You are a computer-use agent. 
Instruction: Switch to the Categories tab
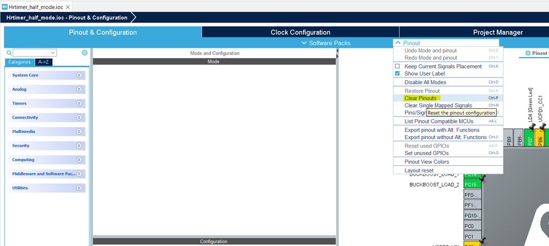(x=20, y=62)
